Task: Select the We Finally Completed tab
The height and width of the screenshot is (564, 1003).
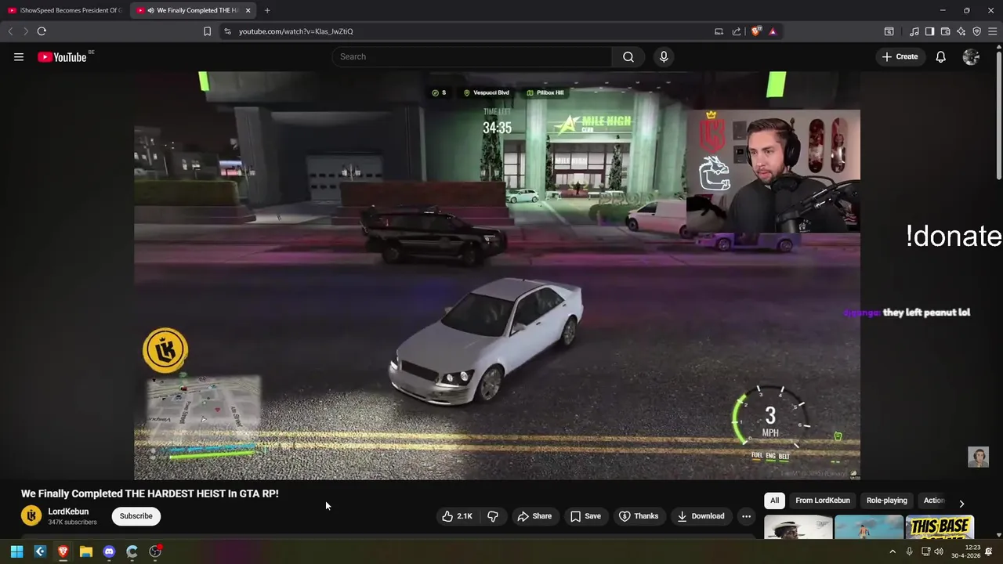Action: pyautogui.click(x=192, y=10)
